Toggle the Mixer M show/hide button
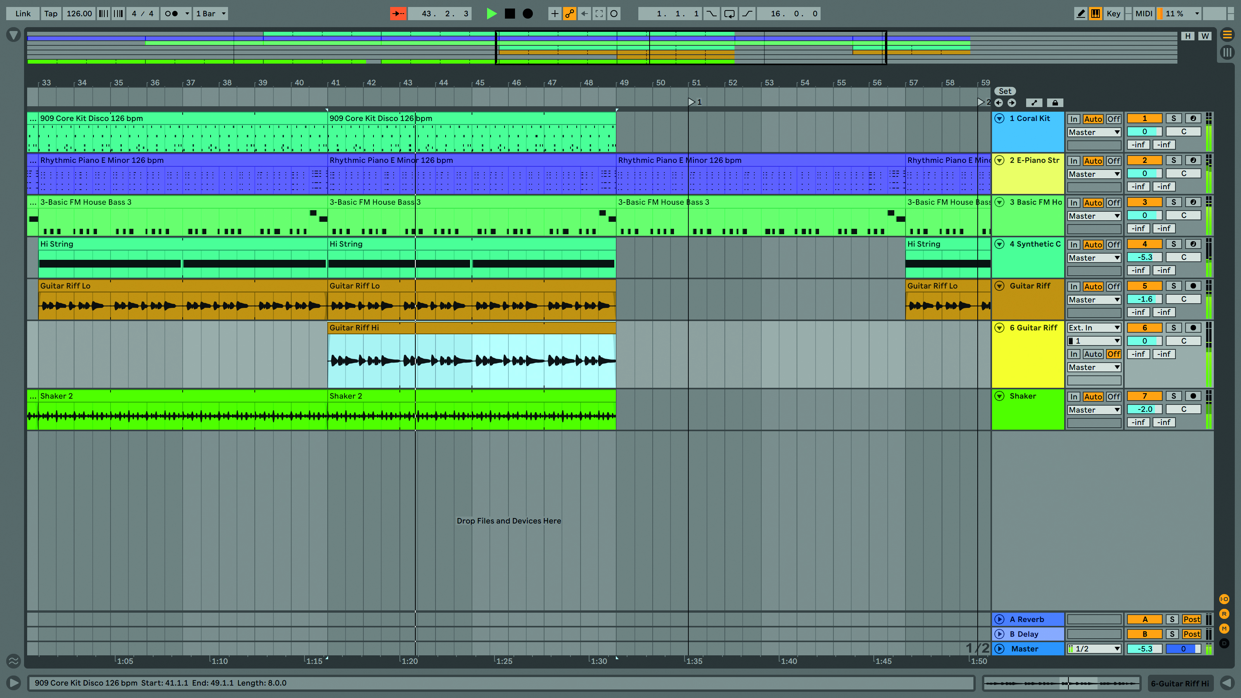 point(1224,629)
